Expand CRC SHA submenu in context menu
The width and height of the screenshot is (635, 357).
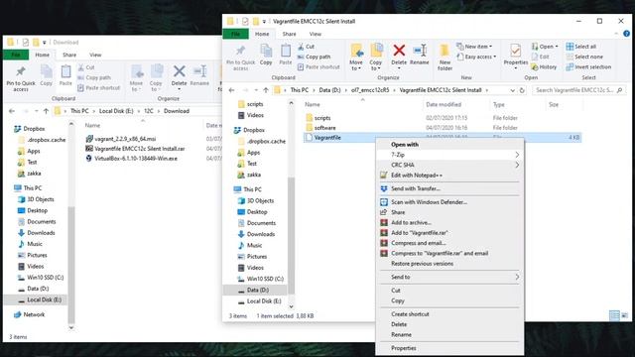click(x=449, y=166)
